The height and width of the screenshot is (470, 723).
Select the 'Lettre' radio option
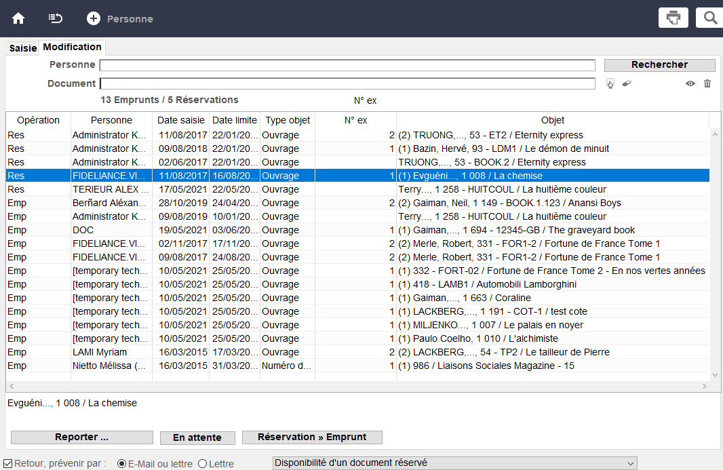202,463
